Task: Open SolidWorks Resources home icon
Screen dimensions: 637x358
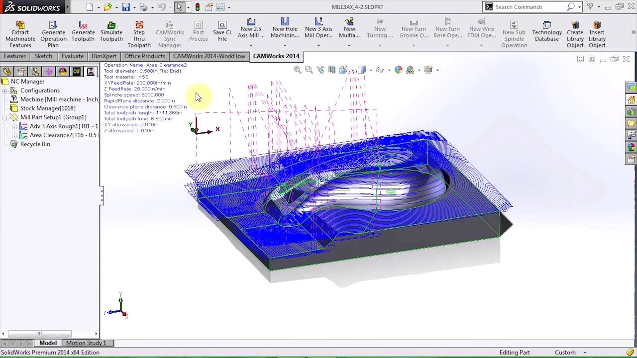Action: [632, 99]
